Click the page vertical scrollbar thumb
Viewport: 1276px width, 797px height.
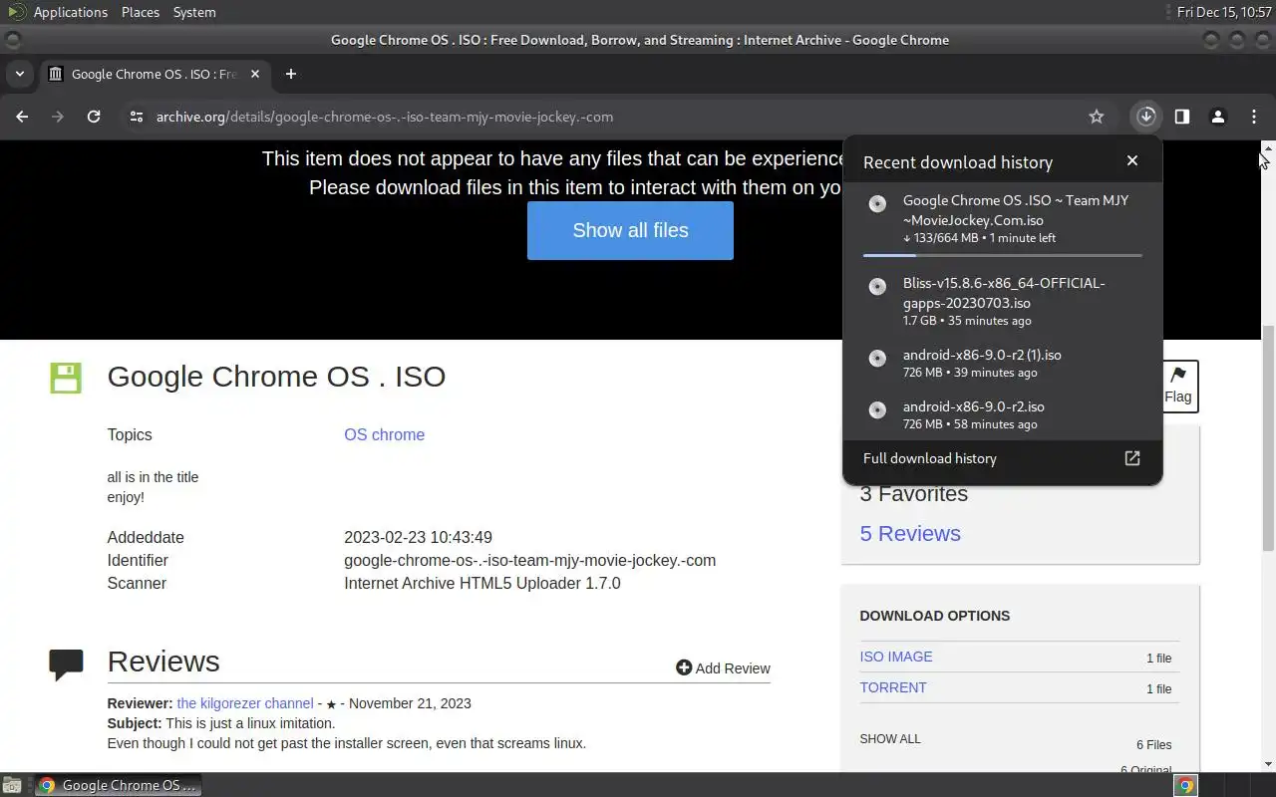1268,438
